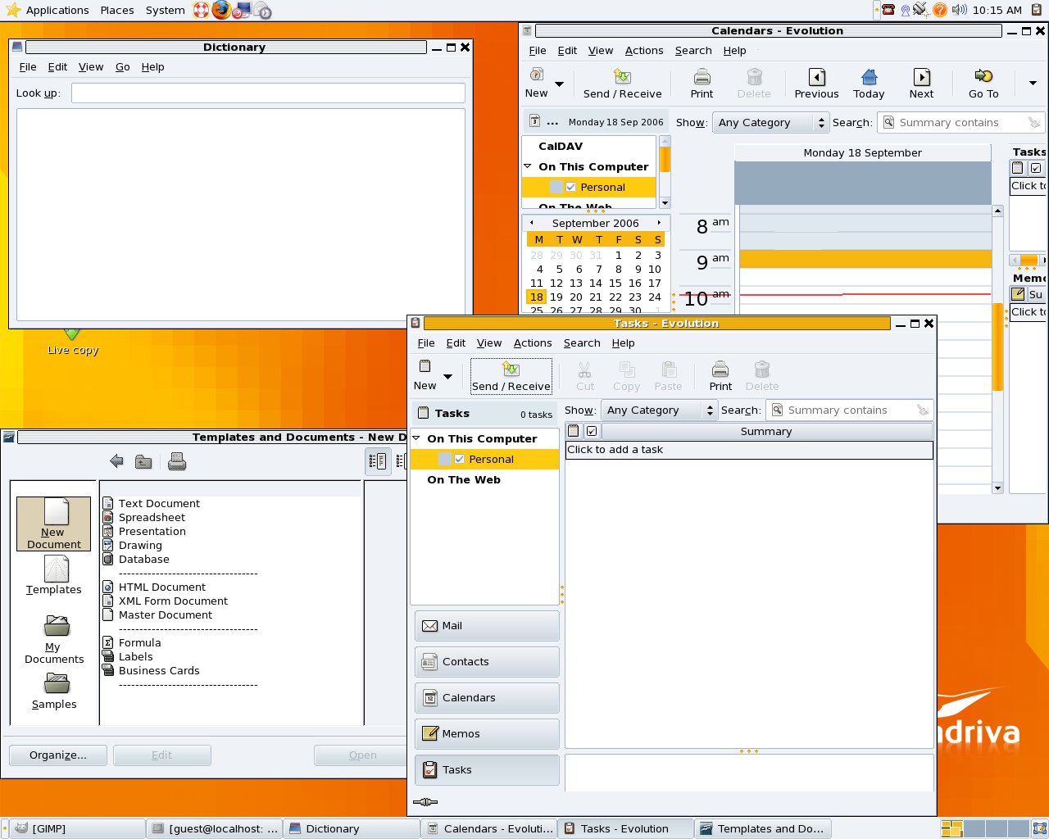Viewport: 1049px width, 839px height.
Task: Go to next month in mini calendar
Action: (659, 223)
